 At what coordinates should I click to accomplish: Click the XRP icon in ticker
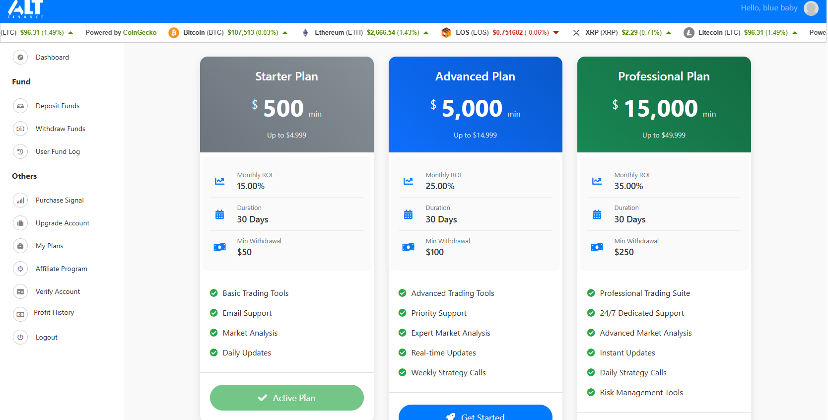tap(576, 33)
